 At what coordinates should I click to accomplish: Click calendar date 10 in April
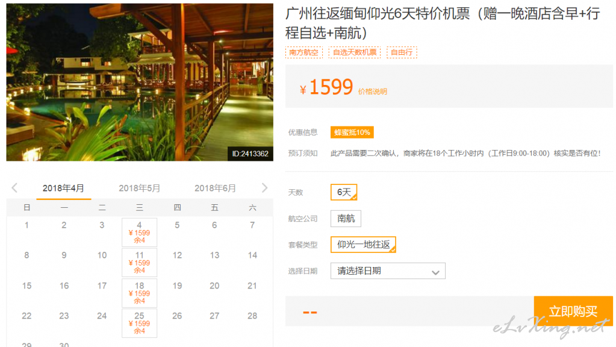pos(102,255)
